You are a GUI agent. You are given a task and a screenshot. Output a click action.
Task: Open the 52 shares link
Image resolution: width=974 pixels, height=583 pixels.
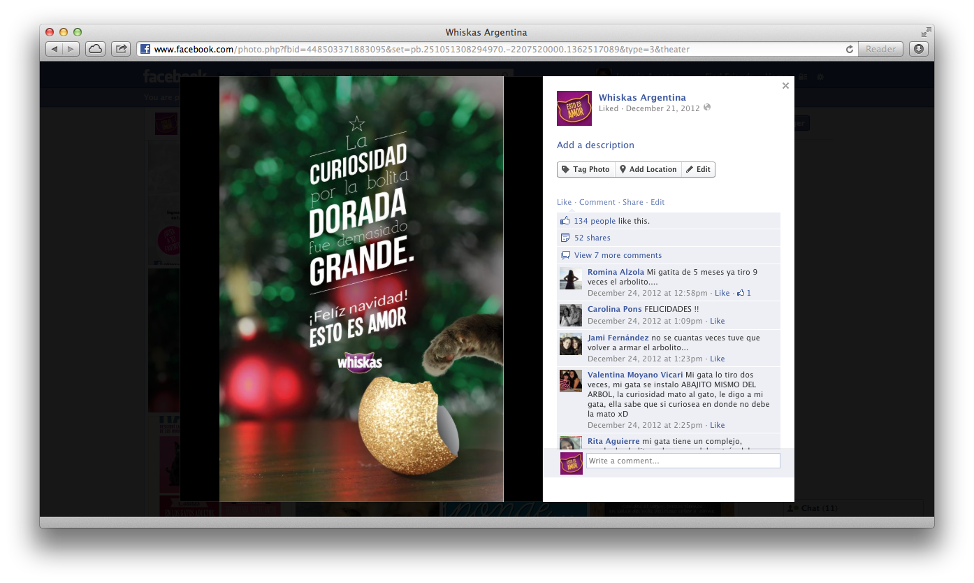pyautogui.click(x=593, y=238)
